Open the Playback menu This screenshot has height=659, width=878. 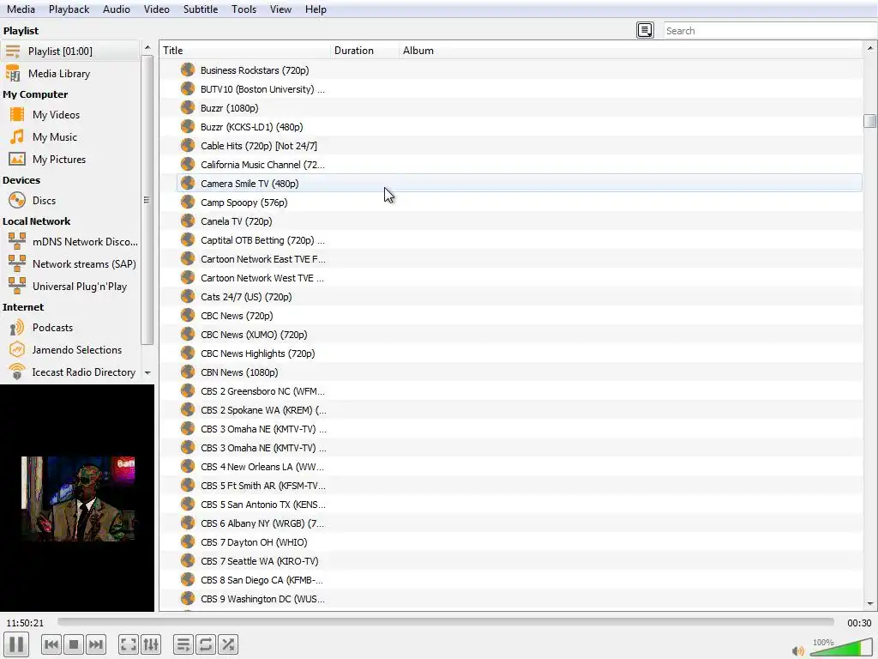[x=69, y=9]
